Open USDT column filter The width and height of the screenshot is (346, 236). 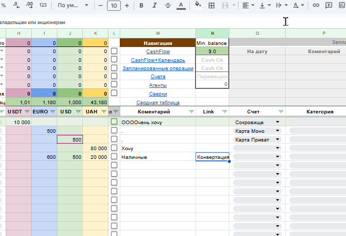(27, 112)
